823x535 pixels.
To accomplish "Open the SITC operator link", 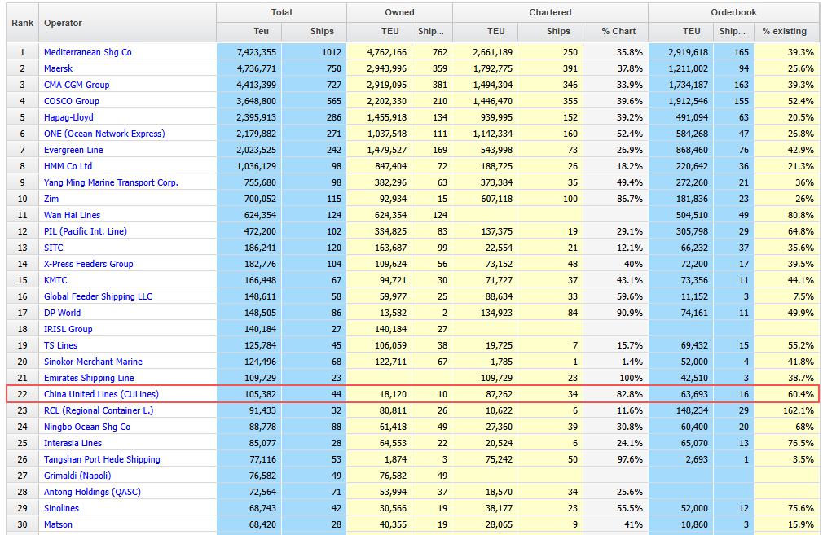I will [x=54, y=247].
